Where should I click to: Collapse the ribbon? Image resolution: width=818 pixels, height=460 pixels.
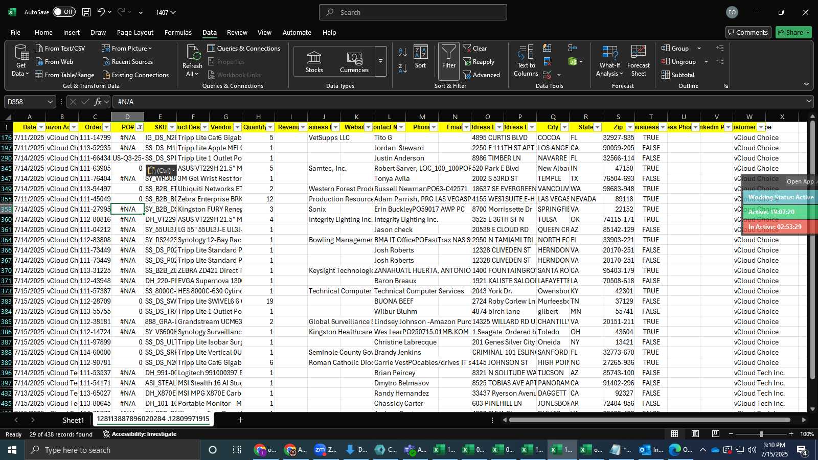tap(806, 84)
